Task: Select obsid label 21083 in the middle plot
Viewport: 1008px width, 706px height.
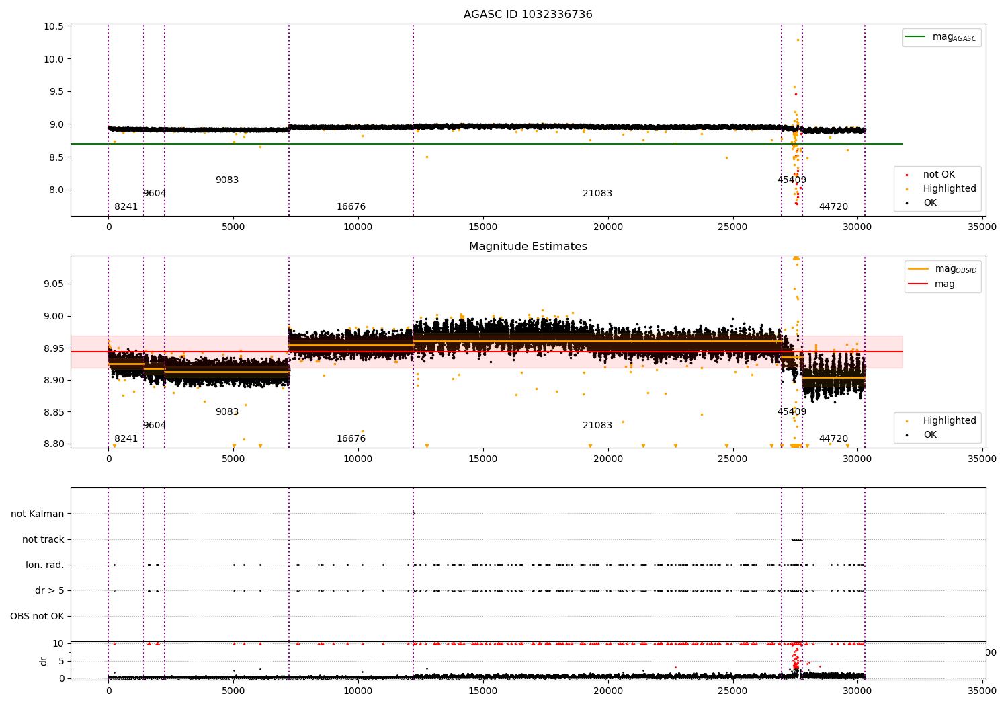Action: point(597,426)
